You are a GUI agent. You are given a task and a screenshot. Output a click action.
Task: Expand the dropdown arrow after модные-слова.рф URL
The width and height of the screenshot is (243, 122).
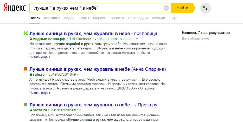coord(137,39)
